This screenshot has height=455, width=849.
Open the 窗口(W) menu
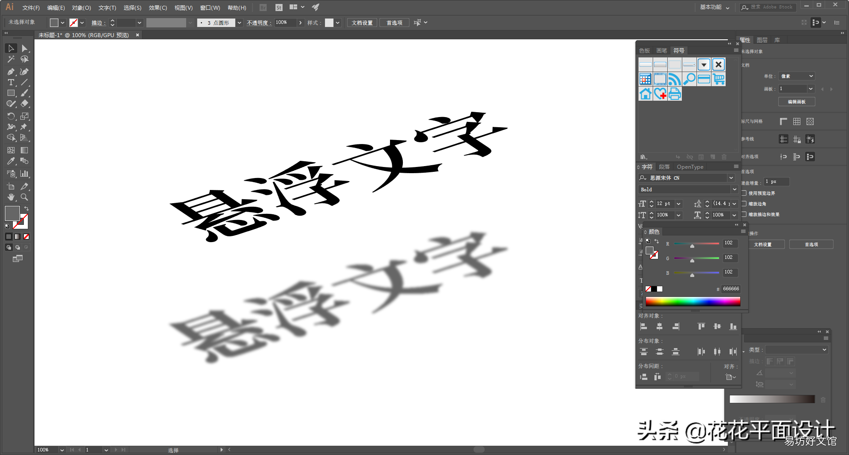[210, 8]
